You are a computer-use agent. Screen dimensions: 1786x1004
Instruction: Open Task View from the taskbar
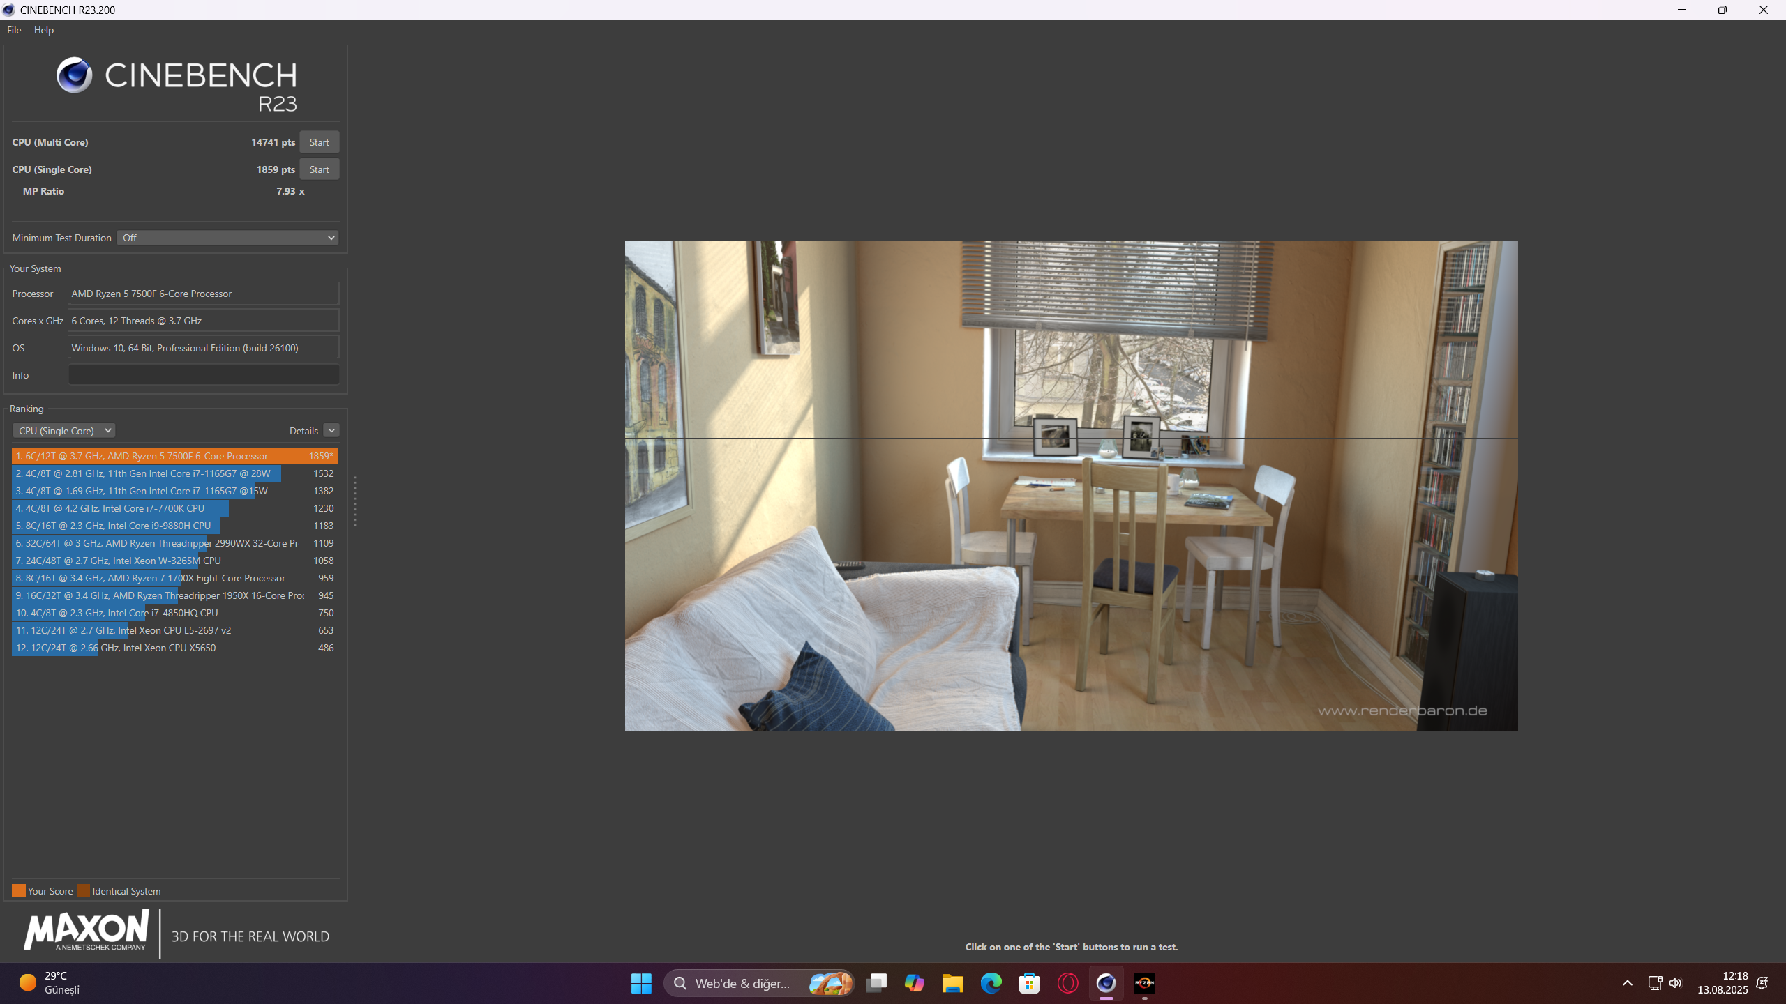point(876,983)
